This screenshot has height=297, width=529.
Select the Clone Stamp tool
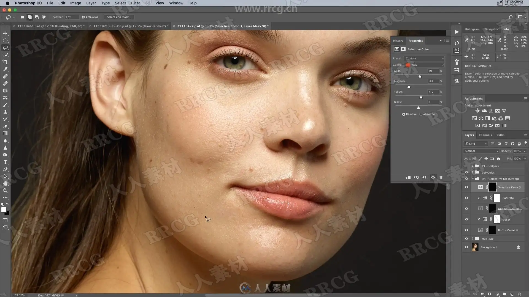tap(5, 112)
